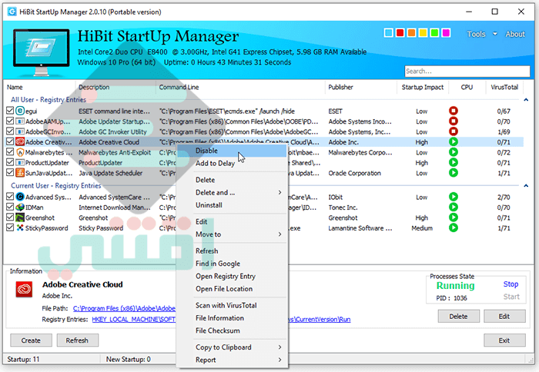539x372 pixels.
Task: Click red stopped CPU icon for egui
Action: pyautogui.click(x=454, y=111)
